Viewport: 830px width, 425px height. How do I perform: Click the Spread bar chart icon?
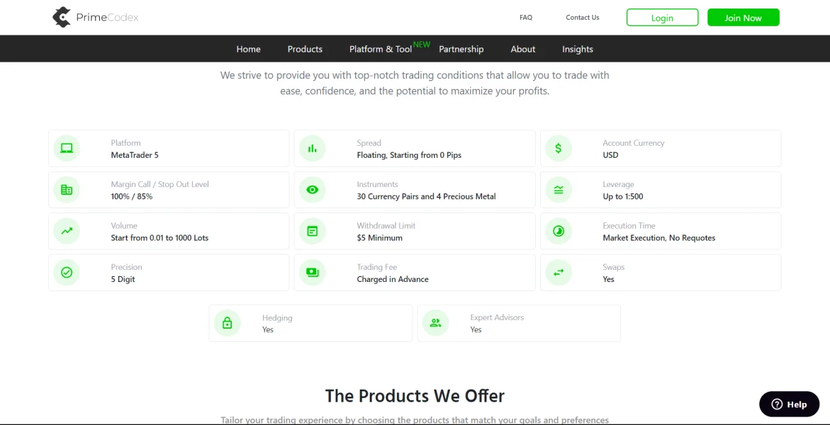(x=313, y=149)
